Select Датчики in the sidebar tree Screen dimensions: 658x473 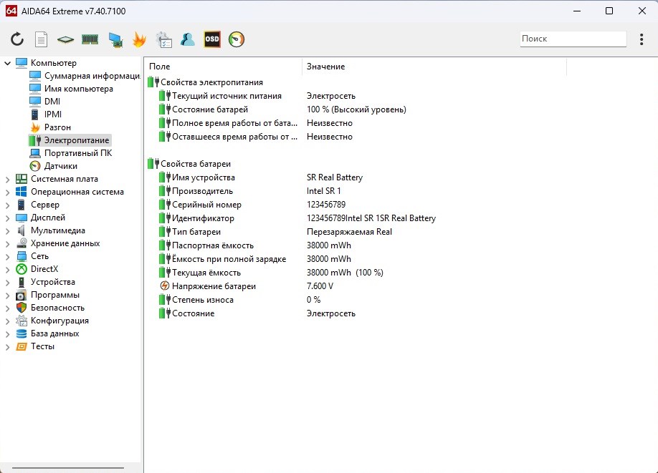point(60,166)
